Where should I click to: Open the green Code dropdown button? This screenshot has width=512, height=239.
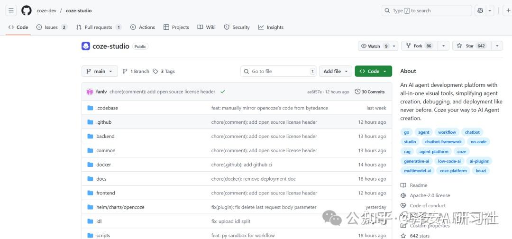[x=373, y=71]
